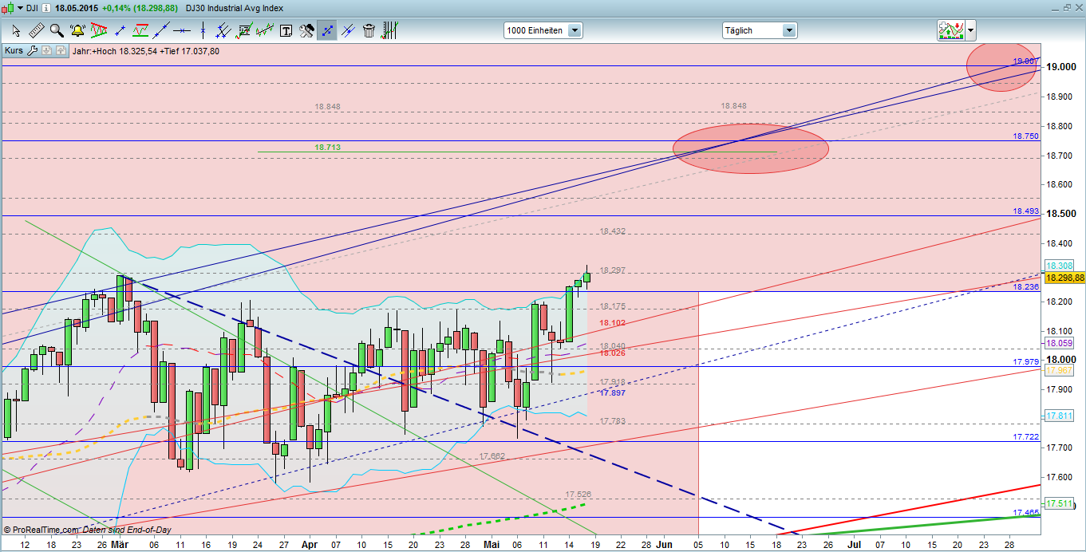This screenshot has width=1086, height=552.
Task: Click the 17.465 horizontal line label
Action: (x=1025, y=512)
